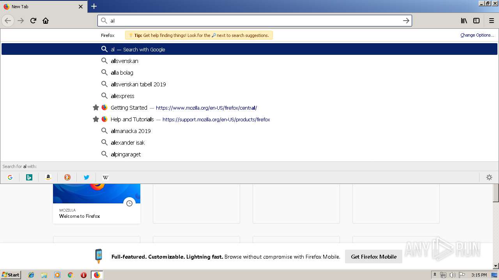Go back with the back arrow button
The height and width of the screenshot is (280, 499).
(x=8, y=21)
